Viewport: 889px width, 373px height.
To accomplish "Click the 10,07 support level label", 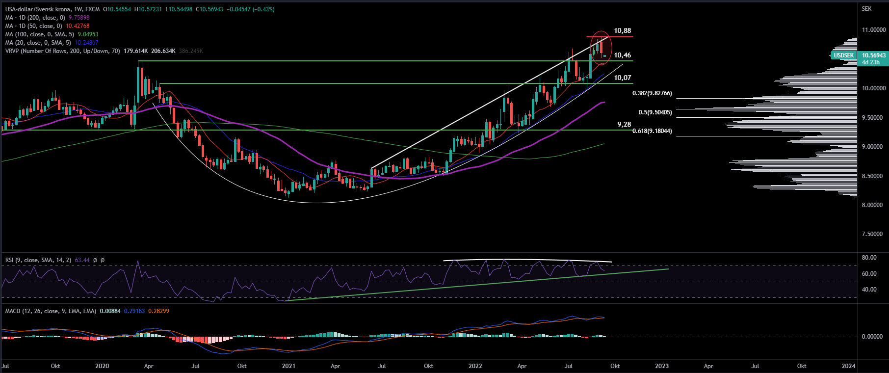I will click(622, 78).
